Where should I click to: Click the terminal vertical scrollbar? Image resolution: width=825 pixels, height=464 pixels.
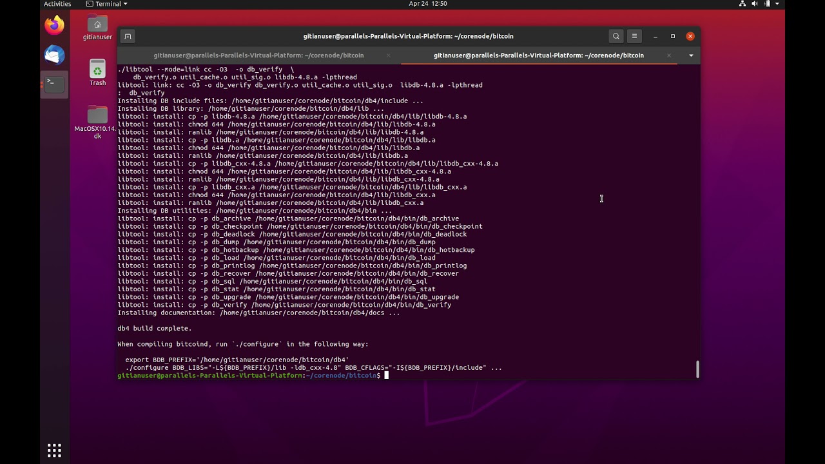pos(697,369)
